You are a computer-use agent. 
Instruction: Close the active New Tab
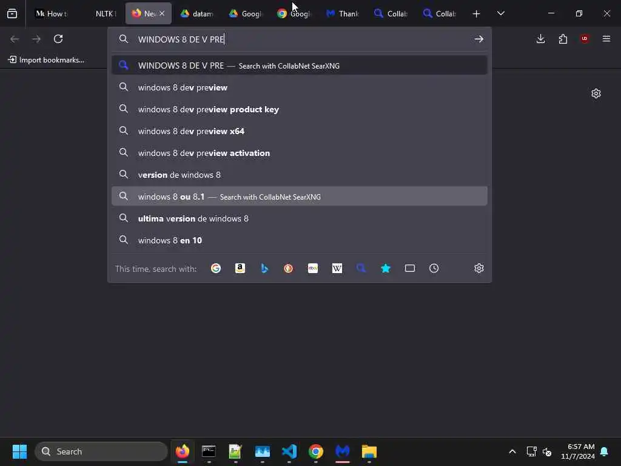click(x=162, y=13)
